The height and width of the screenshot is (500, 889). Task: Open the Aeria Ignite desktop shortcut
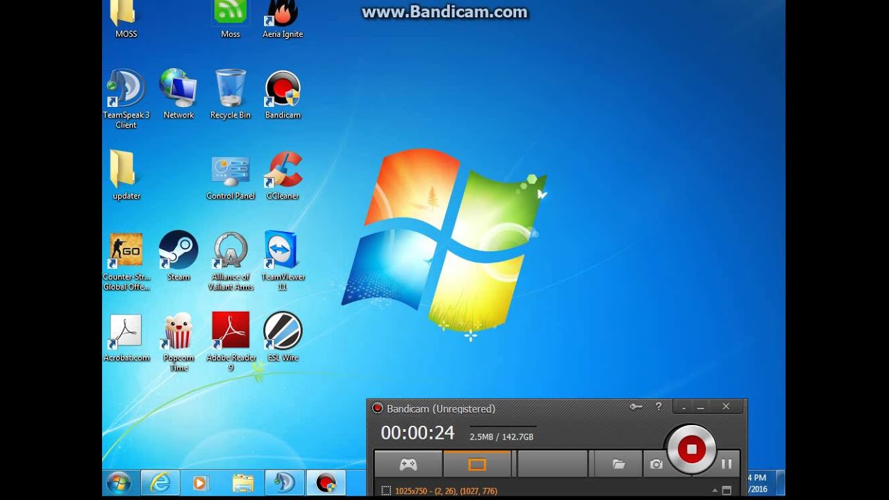coord(283,19)
